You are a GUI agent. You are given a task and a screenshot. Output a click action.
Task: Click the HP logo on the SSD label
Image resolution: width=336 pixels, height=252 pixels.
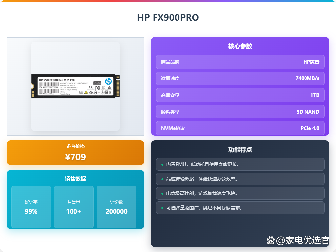[108, 81]
